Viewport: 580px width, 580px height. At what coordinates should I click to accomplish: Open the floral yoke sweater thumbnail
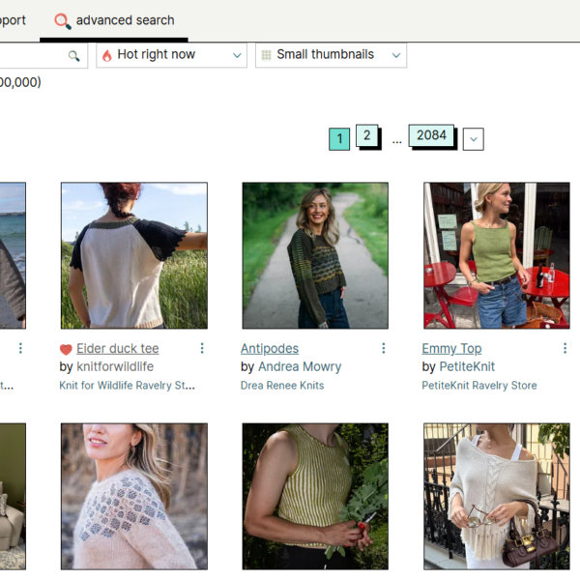tap(134, 497)
